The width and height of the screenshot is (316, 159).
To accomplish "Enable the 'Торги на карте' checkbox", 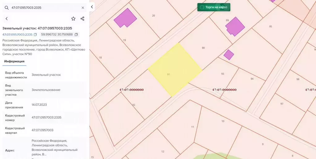I will click(x=202, y=7).
